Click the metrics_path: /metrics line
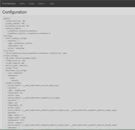 [x=17, y=66]
